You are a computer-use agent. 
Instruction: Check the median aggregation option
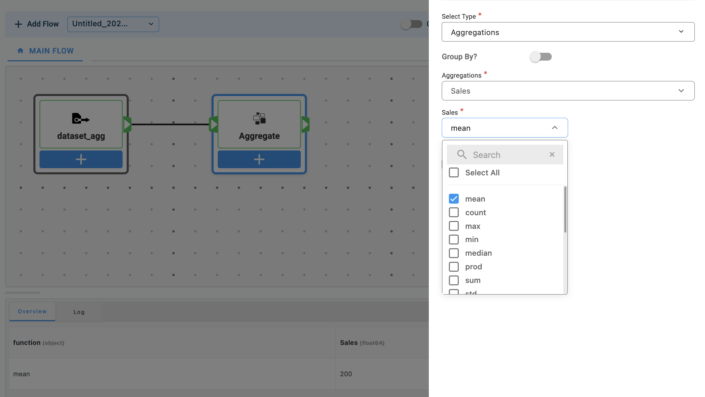454,253
